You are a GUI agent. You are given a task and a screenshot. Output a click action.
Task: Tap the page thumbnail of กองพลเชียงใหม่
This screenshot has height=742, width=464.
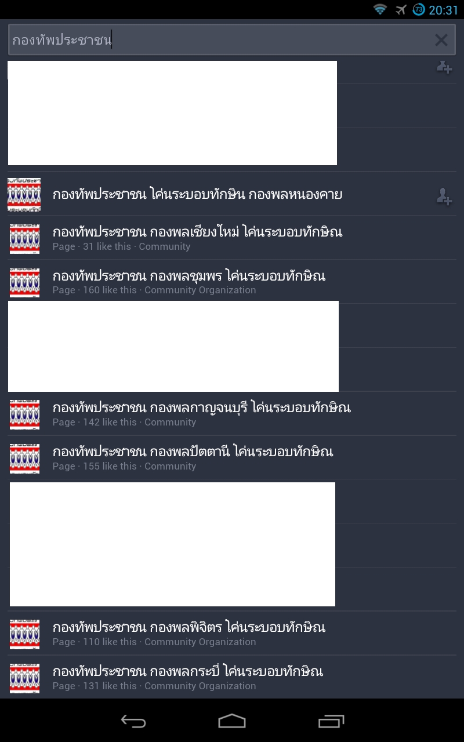(25, 238)
